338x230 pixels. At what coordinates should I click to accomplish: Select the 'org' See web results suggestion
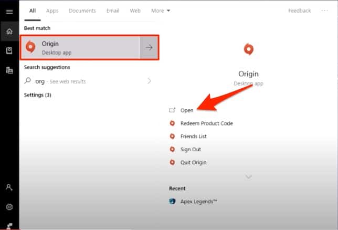tap(88, 81)
